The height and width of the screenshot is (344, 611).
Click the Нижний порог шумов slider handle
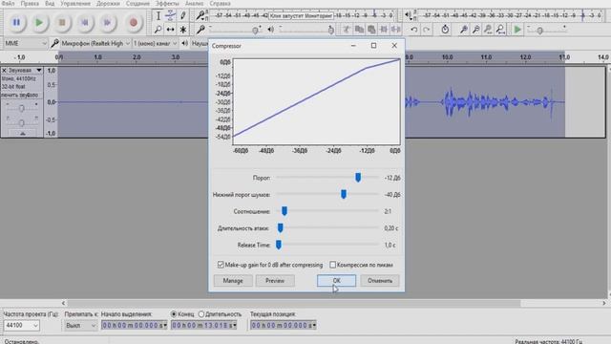(x=344, y=194)
